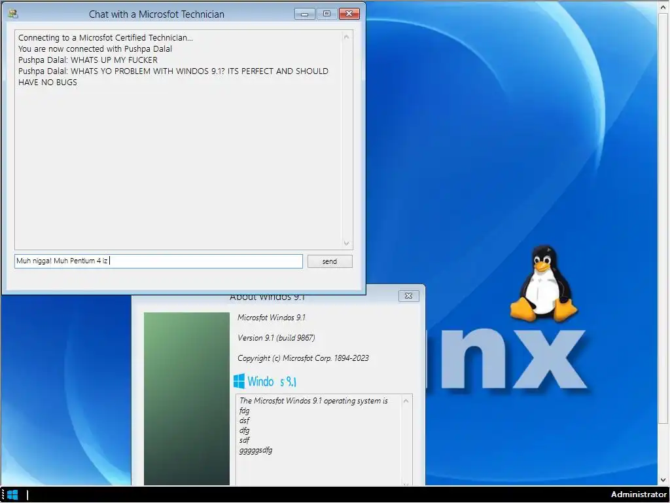This screenshot has width=670, height=503.
Task: Click the chat window title bar icon
Action: click(13, 14)
